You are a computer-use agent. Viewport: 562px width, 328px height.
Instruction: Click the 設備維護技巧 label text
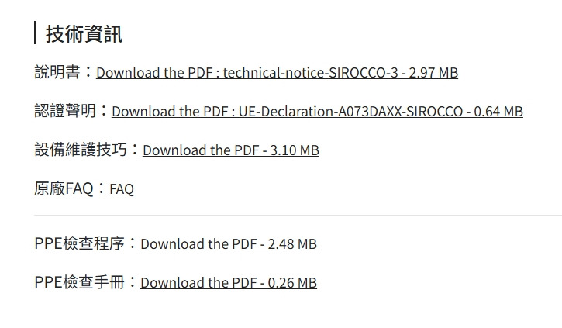[81, 150]
